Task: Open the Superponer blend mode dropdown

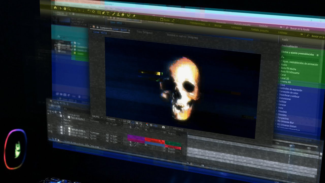Action: pyautogui.click(x=96, y=133)
